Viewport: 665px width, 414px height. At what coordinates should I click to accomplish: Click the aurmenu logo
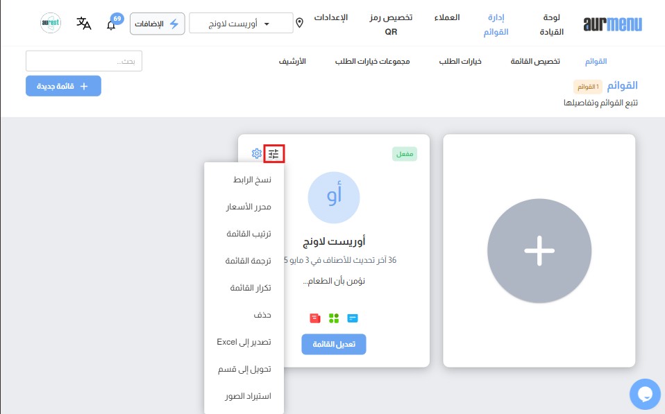point(612,24)
